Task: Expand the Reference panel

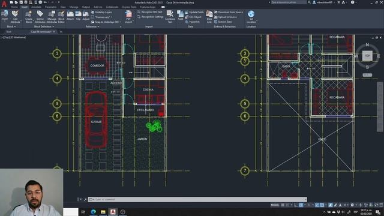Action: (x=92, y=26)
